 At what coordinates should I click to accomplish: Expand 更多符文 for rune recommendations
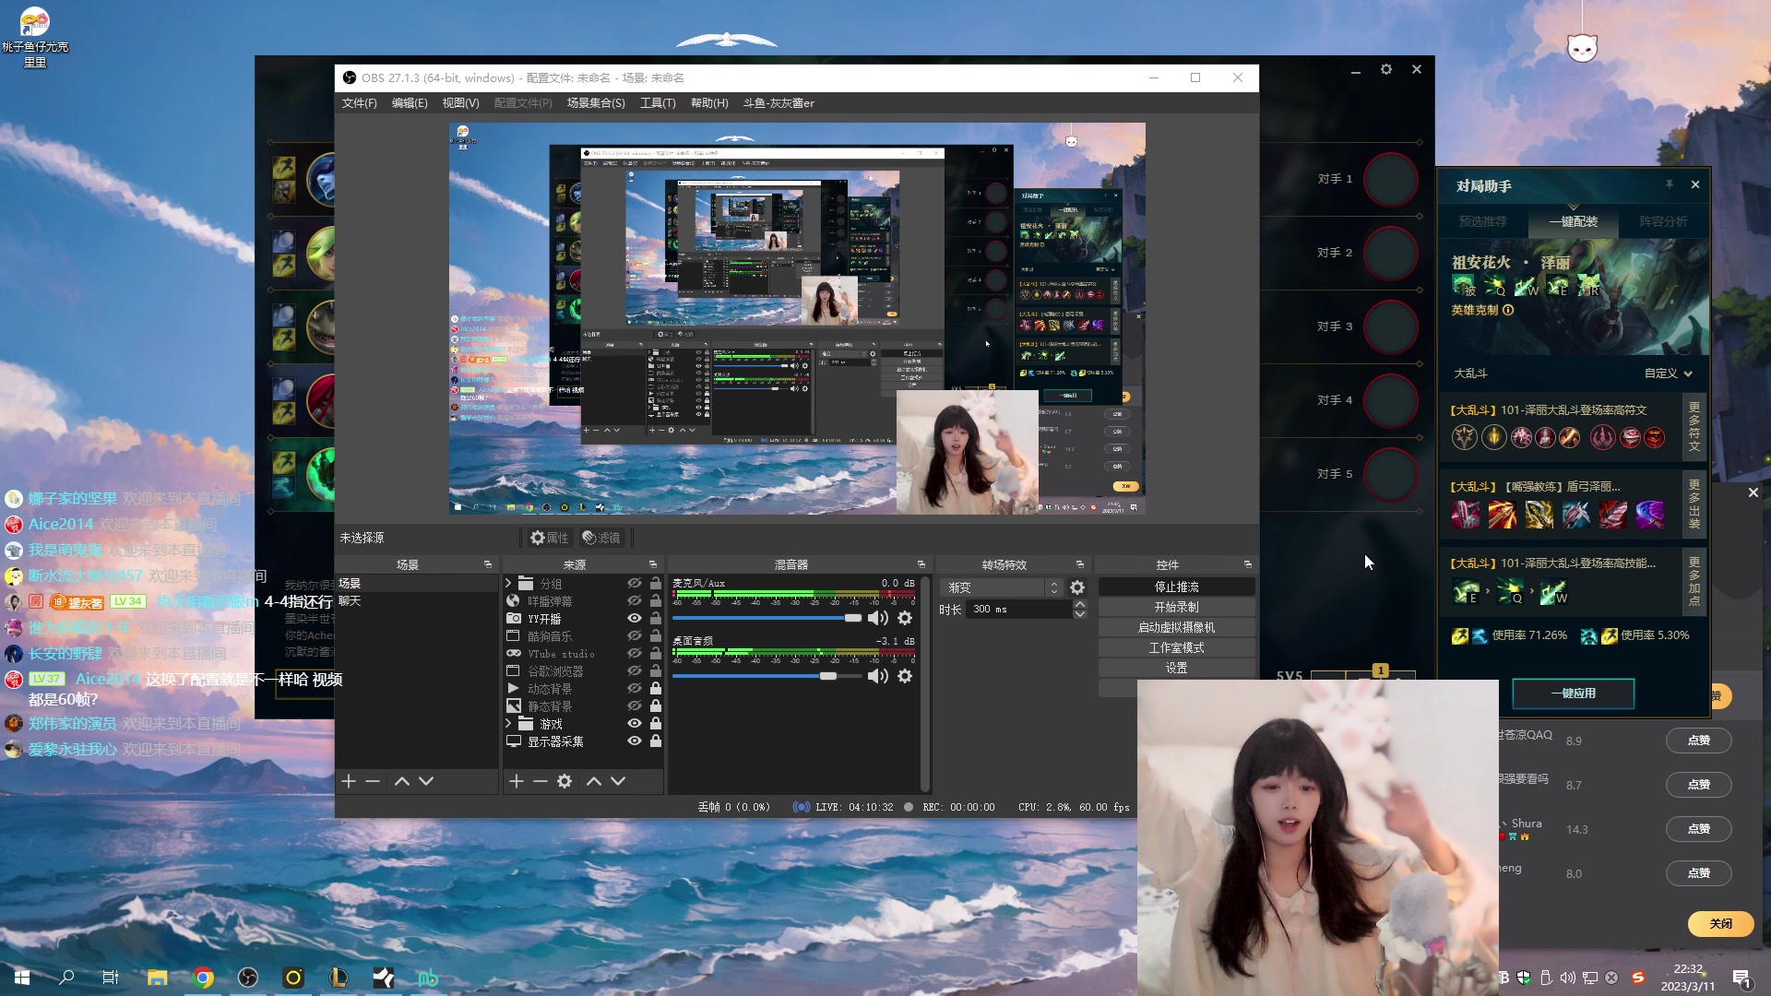(x=1694, y=427)
